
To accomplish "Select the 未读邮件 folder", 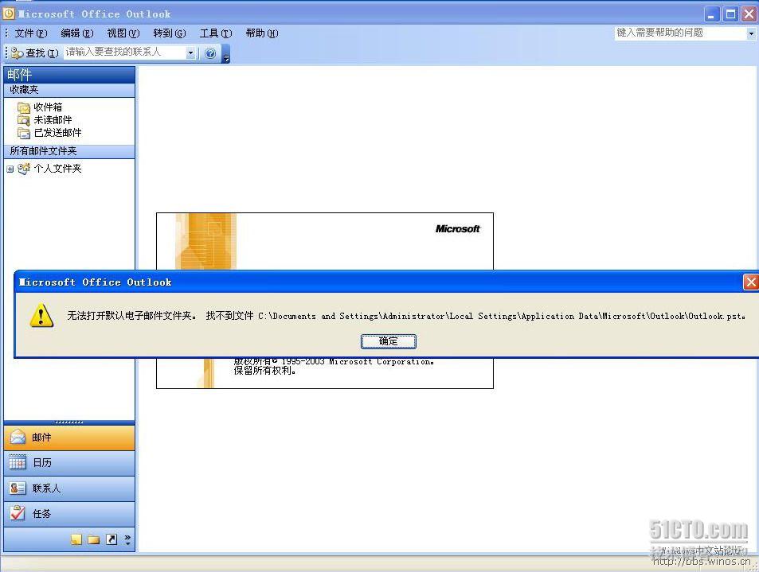I will coord(53,120).
